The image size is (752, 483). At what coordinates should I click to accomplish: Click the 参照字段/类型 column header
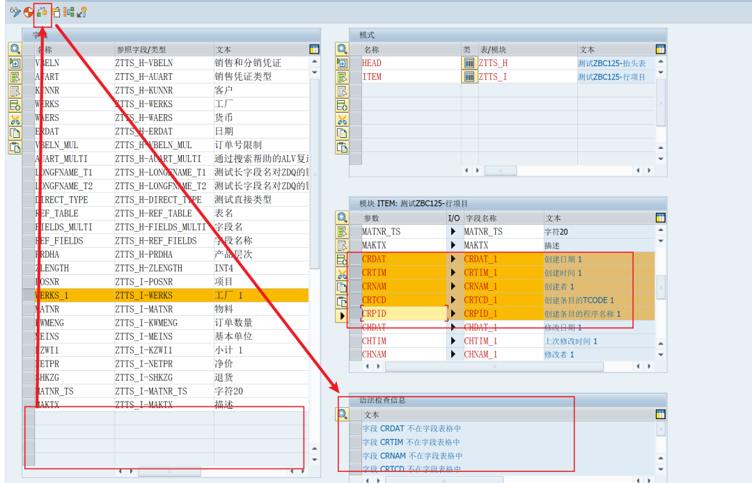(x=164, y=49)
